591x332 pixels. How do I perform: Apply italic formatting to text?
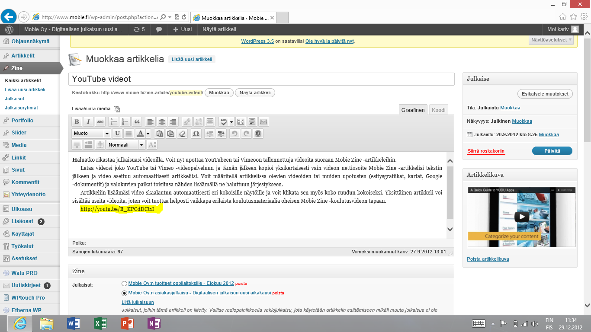click(x=88, y=122)
